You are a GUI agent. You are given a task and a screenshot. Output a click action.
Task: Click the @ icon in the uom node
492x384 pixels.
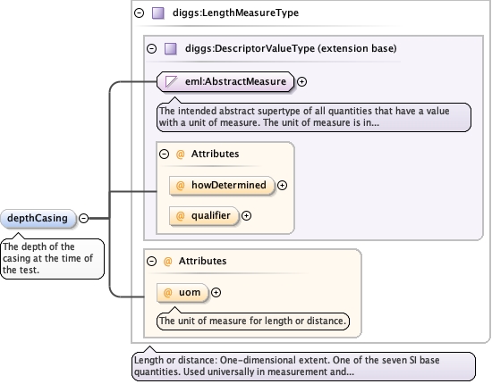[168, 293]
